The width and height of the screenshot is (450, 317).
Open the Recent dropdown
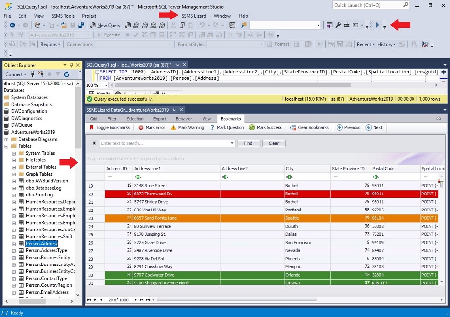(x=366, y=44)
